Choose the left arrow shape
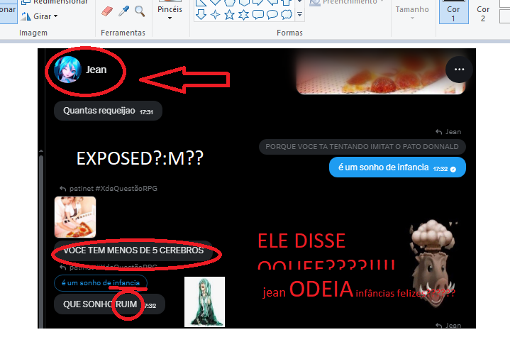 point(272,3)
